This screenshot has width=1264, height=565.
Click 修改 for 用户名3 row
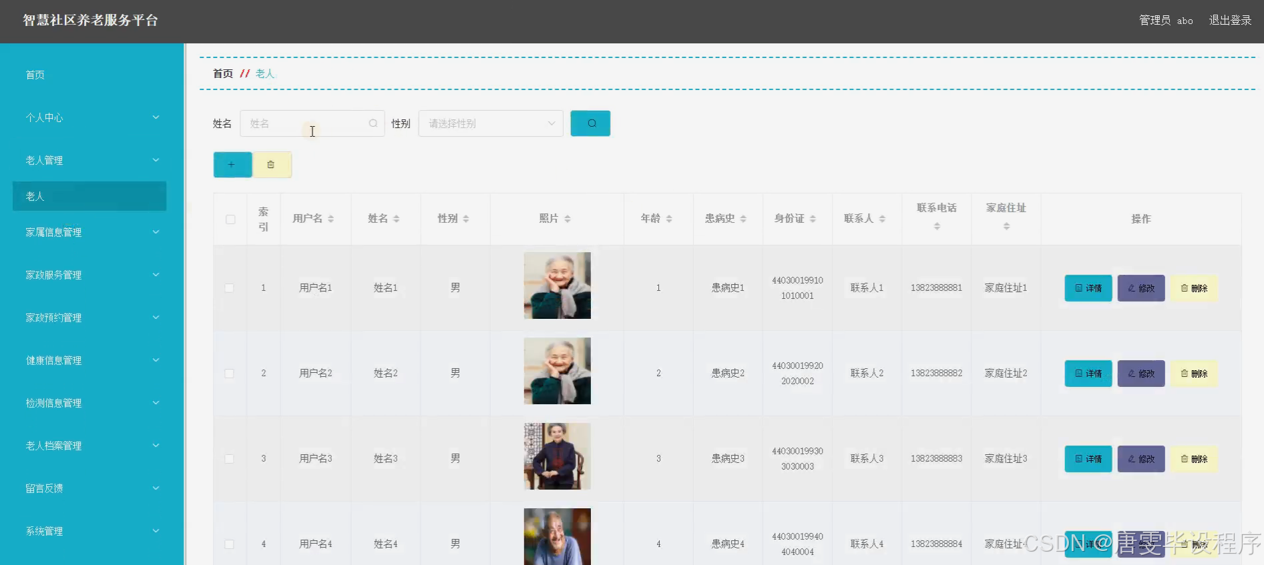click(1141, 459)
